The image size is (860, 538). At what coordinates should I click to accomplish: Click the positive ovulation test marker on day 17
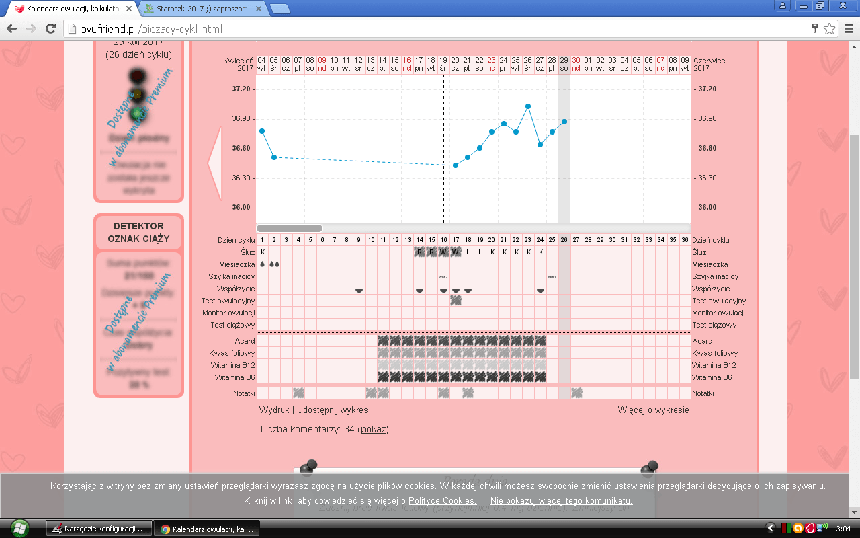coord(456,301)
